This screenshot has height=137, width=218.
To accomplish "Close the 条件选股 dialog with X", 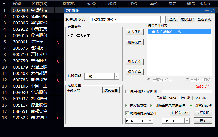I will [x=212, y=10].
